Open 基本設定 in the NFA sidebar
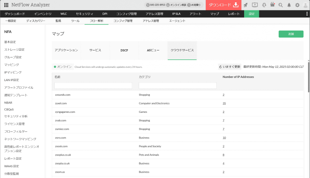Screen dimensions: 310x178 pos(10,42)
